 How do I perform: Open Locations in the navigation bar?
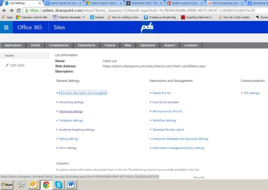[x=191, y=45]
